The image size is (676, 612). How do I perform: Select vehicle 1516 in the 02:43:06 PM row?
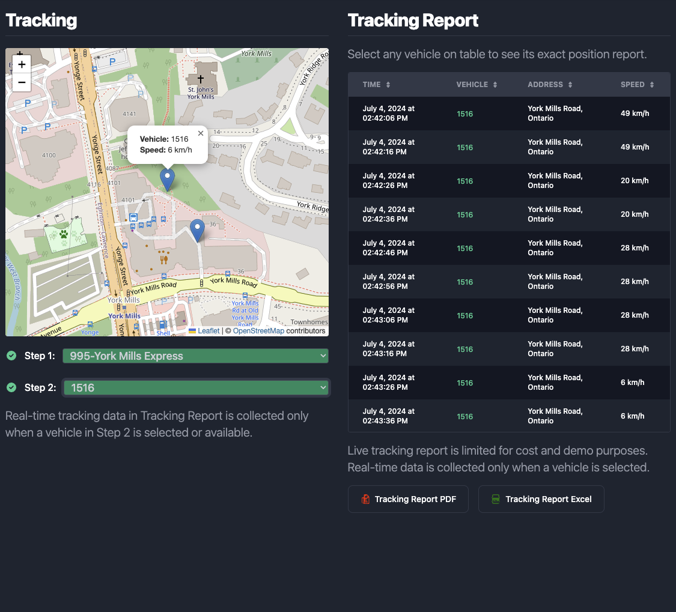coord(464,315)
